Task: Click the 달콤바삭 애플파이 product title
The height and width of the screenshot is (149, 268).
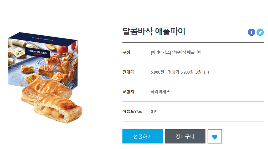Action: coord(154,32)
